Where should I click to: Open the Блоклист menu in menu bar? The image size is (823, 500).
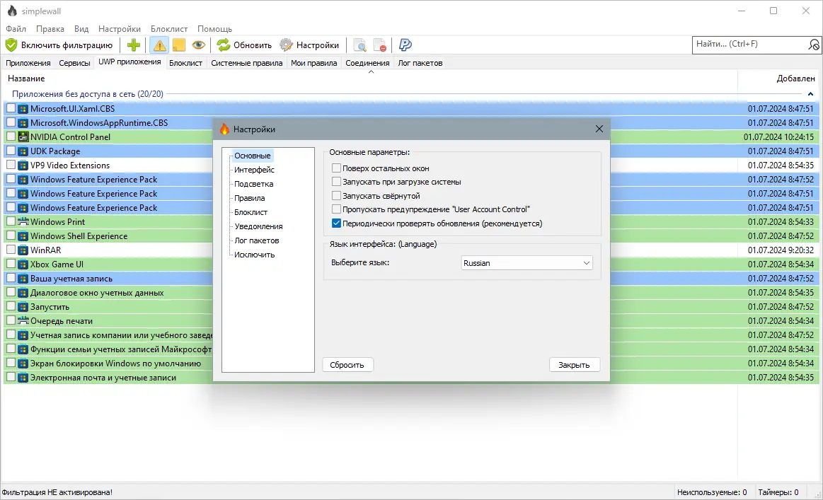pyautogui.click(x=169, y=29)
